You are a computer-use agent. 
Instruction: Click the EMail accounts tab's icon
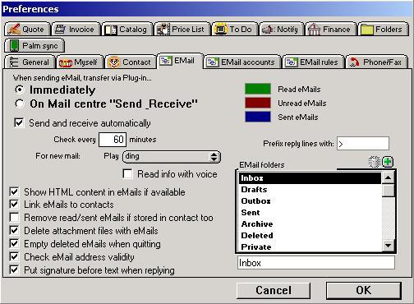[213, 62]
